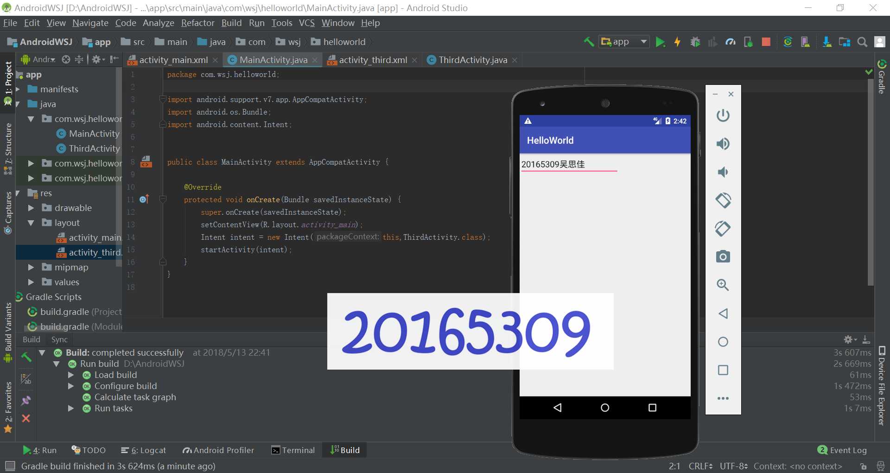Open the Event Log
Image resolution: width=890 pixels, height=473 pixels.
[x=842, y=450]
